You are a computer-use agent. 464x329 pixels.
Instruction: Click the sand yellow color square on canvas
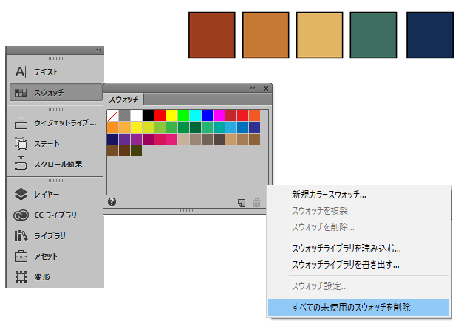tap(320, 35)
